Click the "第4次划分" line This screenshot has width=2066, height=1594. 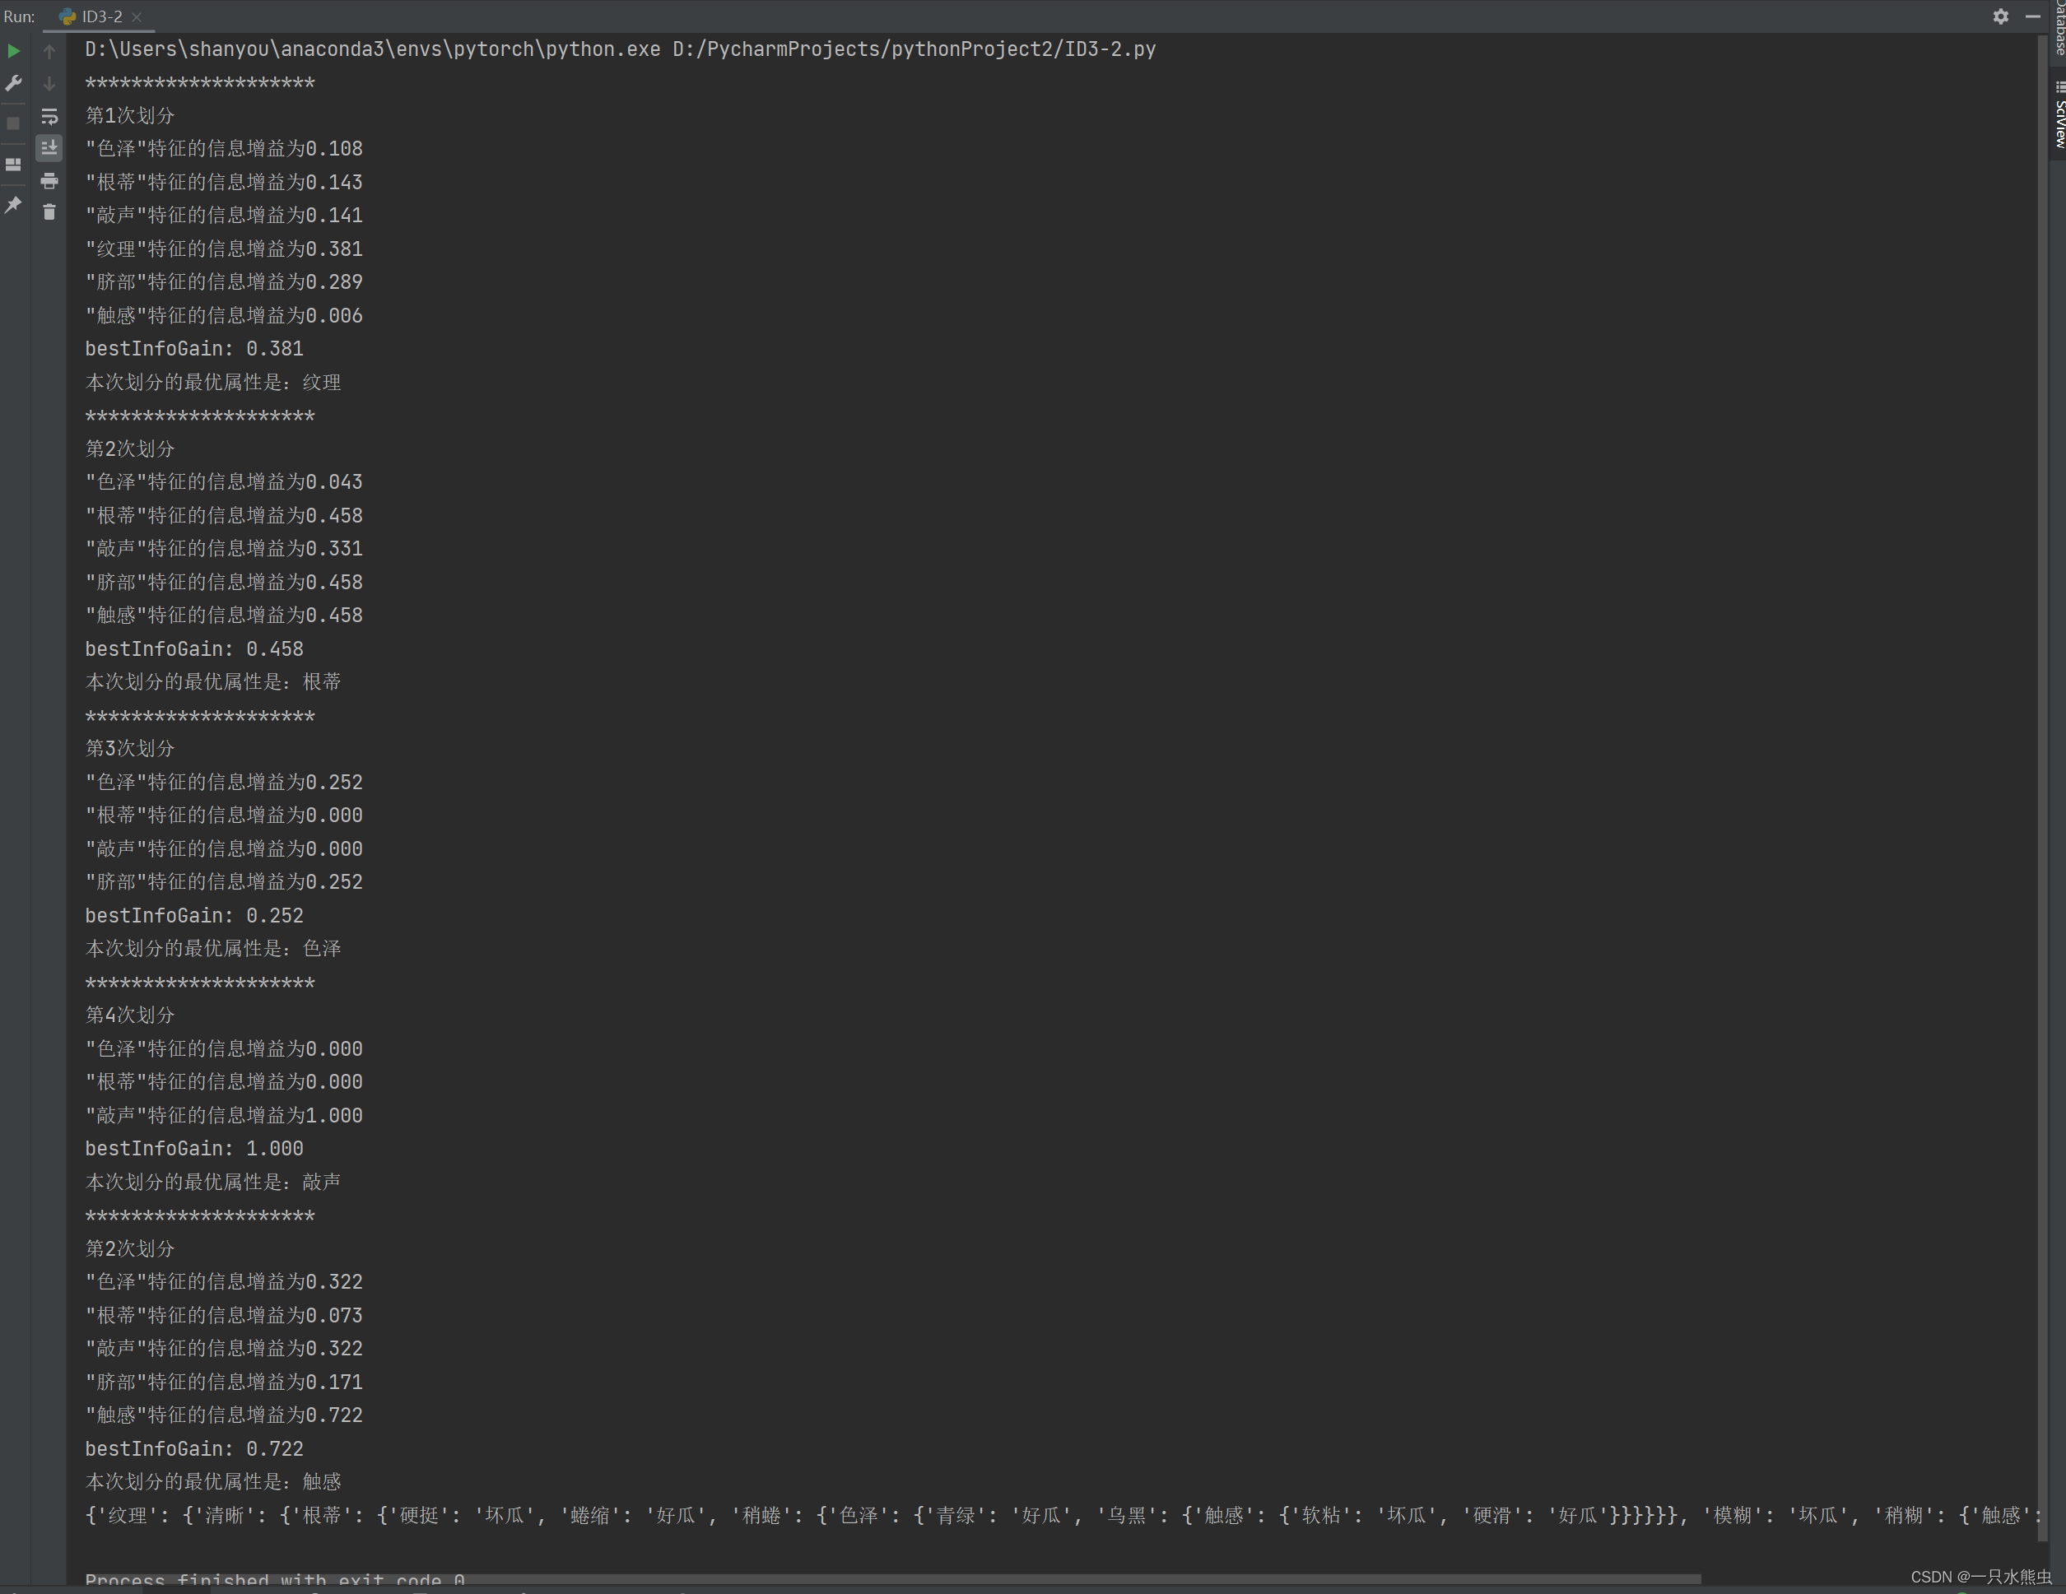click(x=131, y=1015)
